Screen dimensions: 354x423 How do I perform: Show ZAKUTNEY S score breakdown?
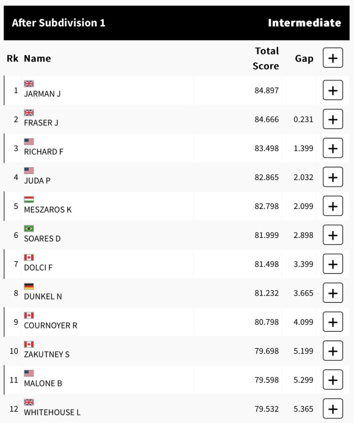(333, 351)
